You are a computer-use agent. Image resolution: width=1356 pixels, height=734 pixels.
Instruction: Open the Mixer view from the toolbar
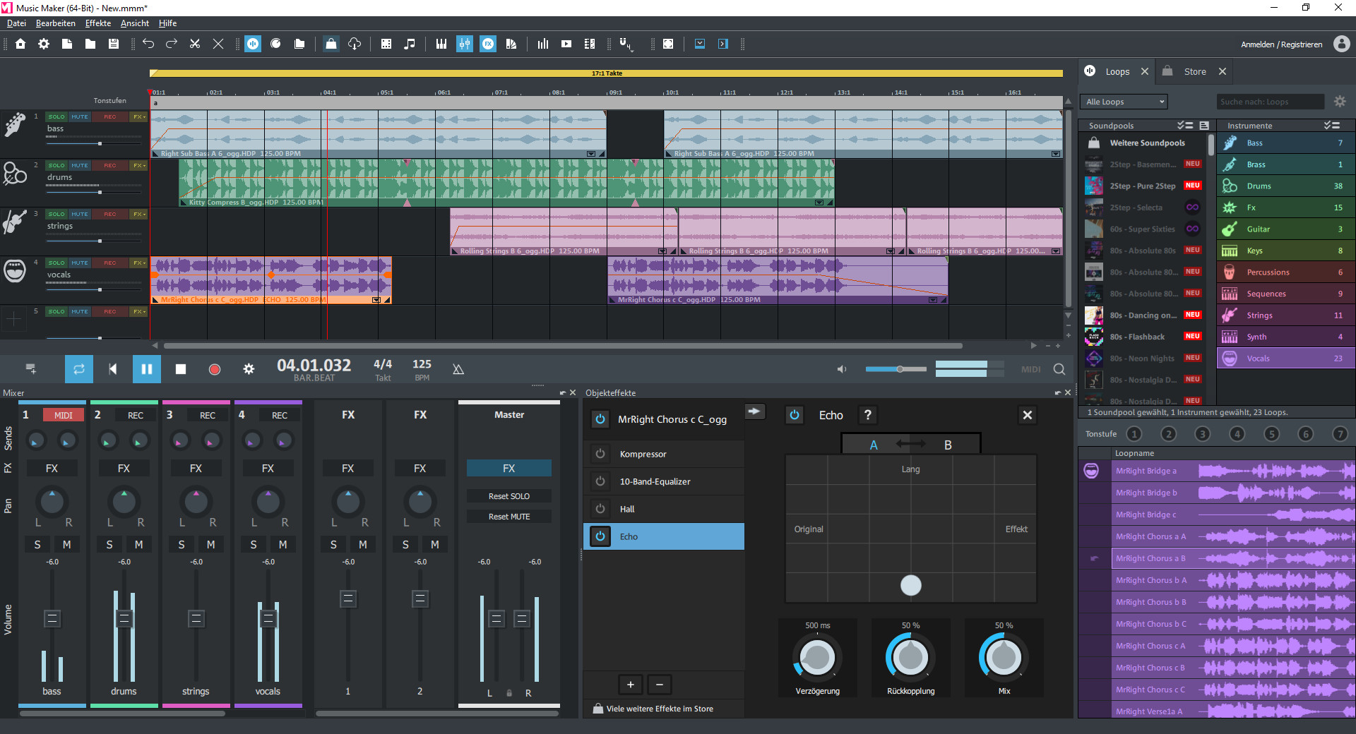click(465, 43)
